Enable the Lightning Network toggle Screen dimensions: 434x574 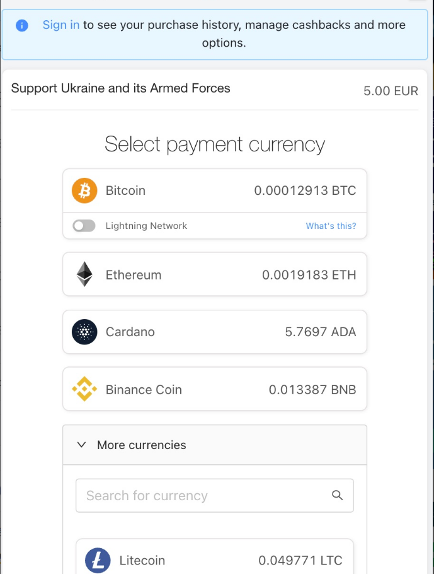coord(84,226)
